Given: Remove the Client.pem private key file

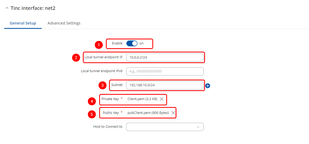Looking at the screenshot, I should pyautogui.click(x=162, y=99).
